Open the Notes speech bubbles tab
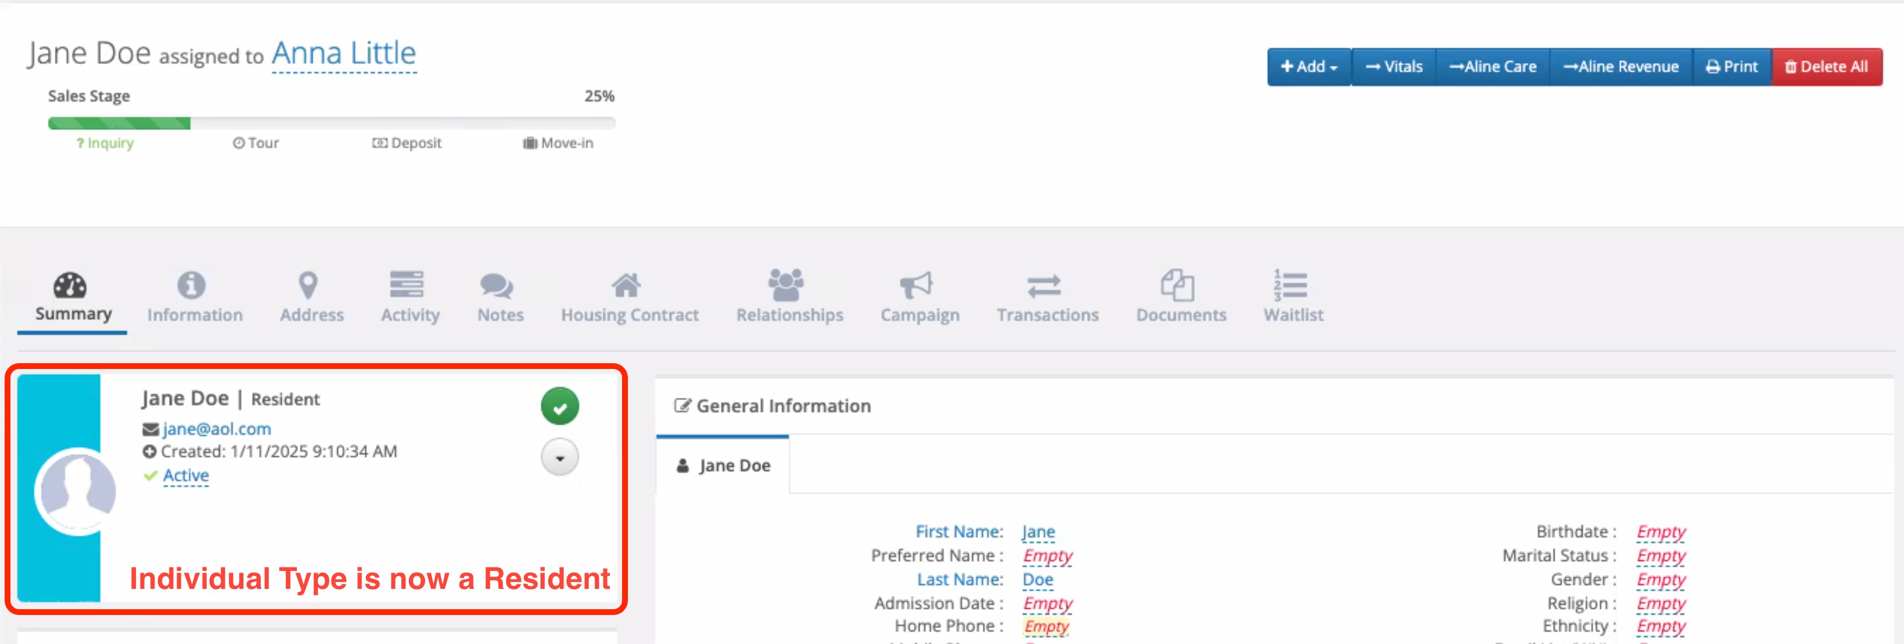1904x644 pixels. point(497,286)
